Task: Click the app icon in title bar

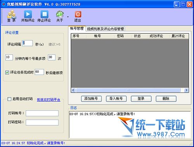Action: 3,4
